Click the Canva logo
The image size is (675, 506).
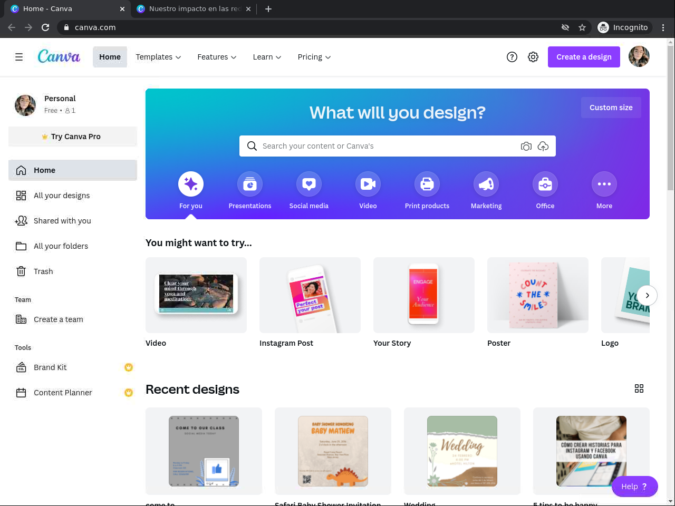(x=59, y=56)
